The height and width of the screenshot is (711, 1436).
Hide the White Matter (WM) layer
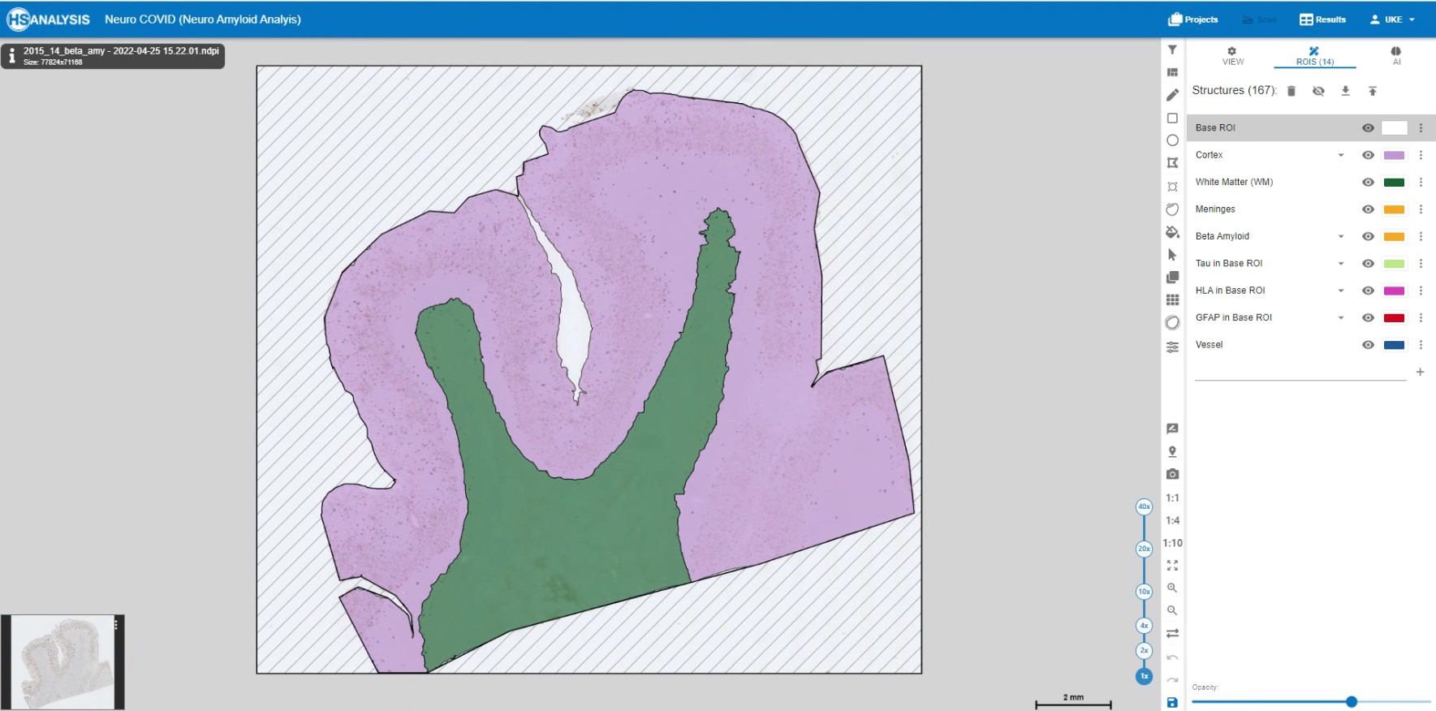pyautogui.click(x=1368, y=183)
